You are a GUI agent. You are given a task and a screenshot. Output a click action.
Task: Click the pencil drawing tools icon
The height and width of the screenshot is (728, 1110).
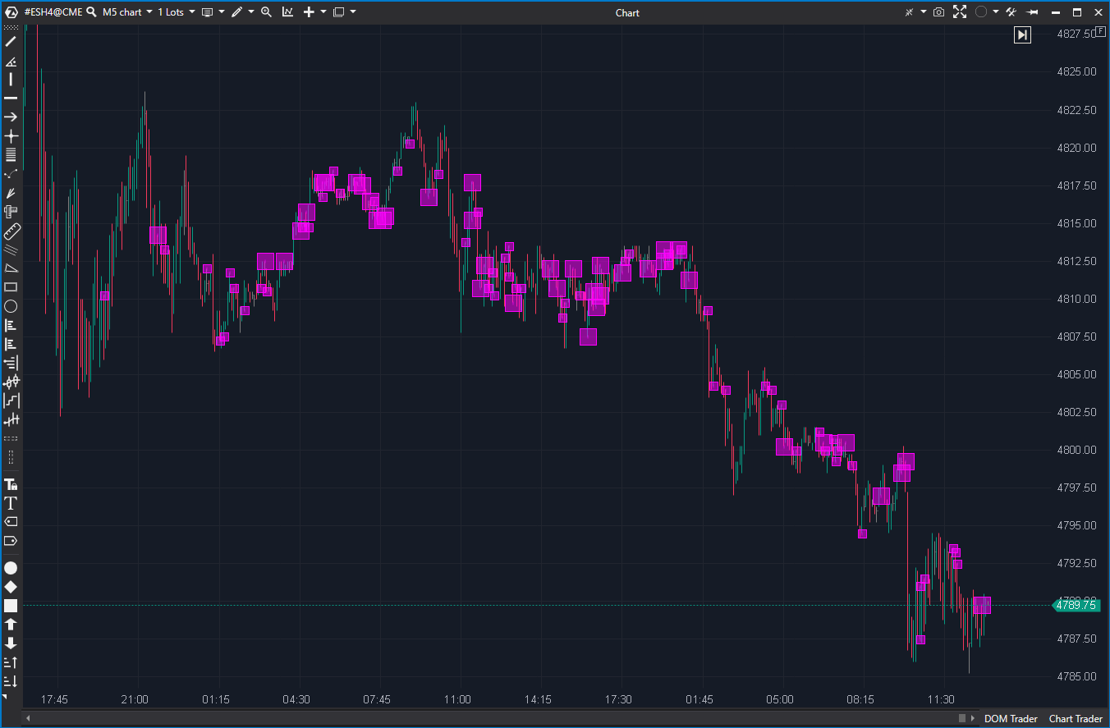coord(236,12)
